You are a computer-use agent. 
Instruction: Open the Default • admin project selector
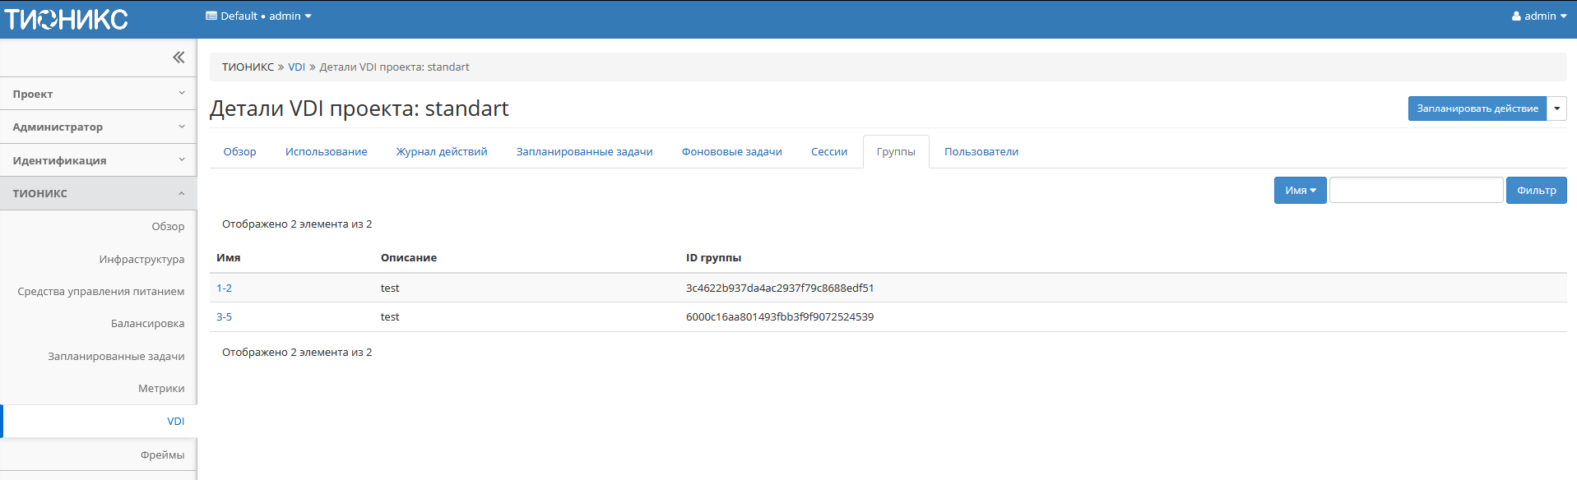point(258,16)
